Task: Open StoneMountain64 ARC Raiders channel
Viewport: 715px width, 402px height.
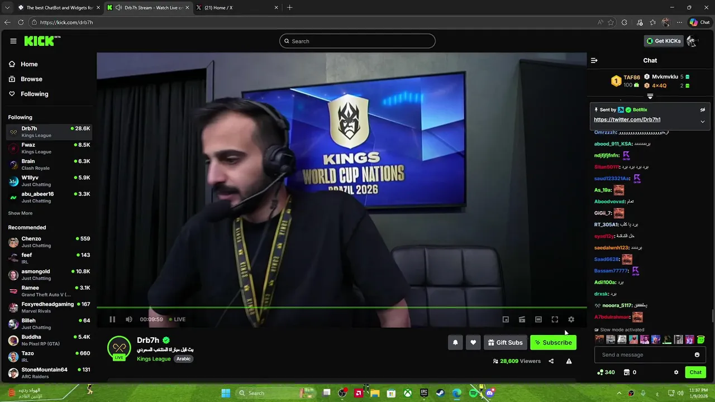Action: click(x=49, y=372)
